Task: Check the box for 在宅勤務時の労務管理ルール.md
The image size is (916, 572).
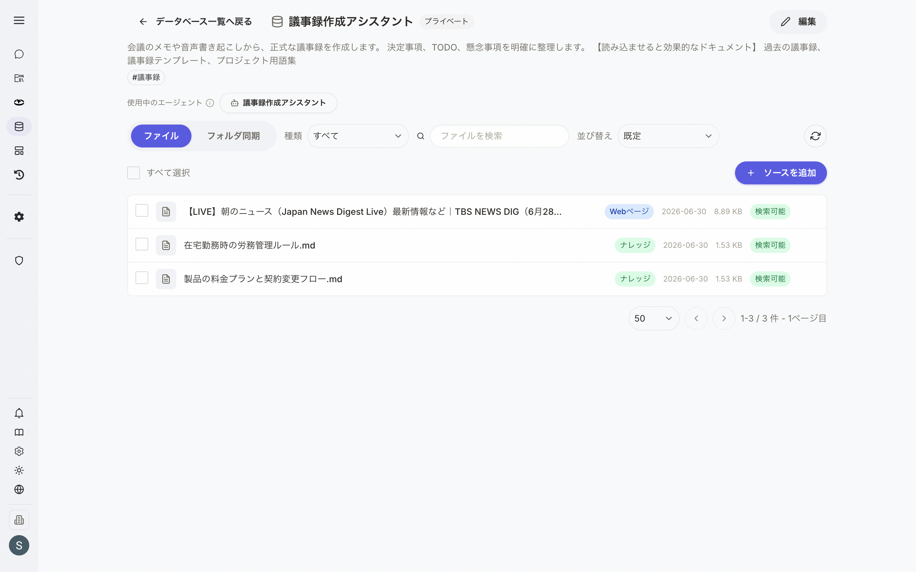Action: click(142, 244)
